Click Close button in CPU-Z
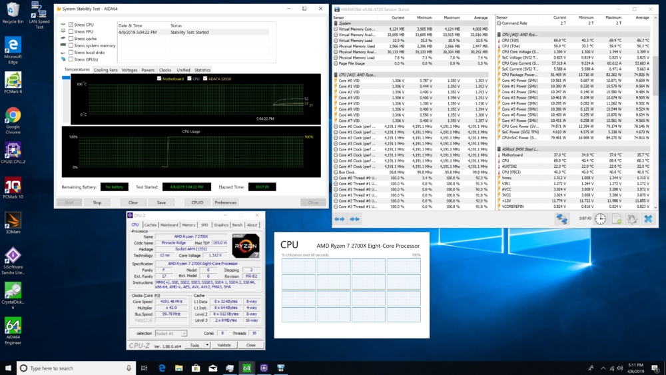666x375 pixels. [251, 345]
